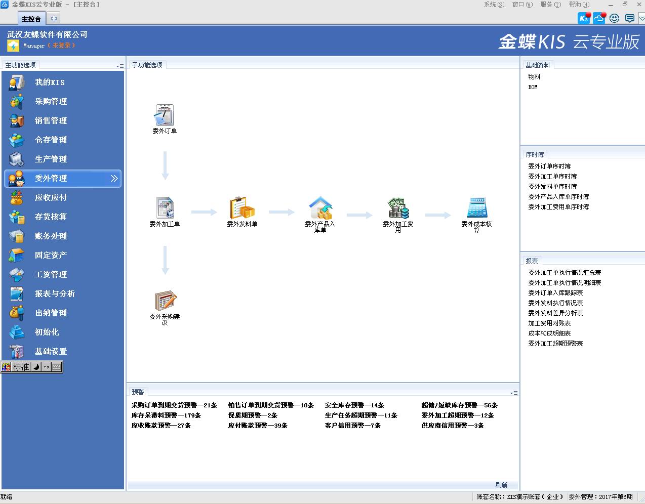
Task: Open the 委外采购建议 icon
Action: point(165,301)
